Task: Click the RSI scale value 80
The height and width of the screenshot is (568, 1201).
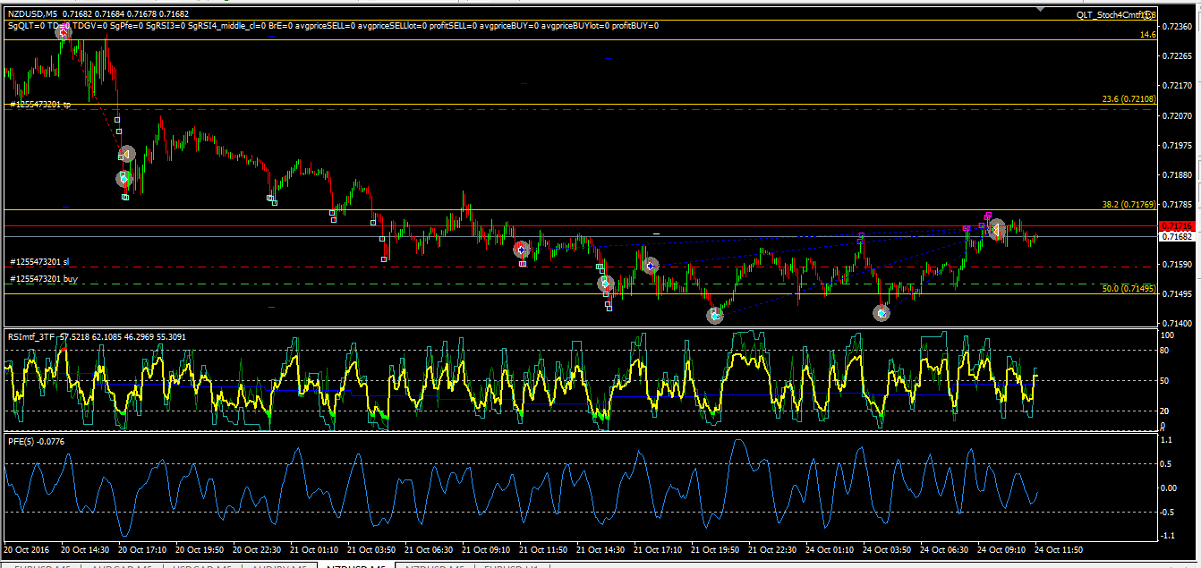Action: (x=1165, y=351)
